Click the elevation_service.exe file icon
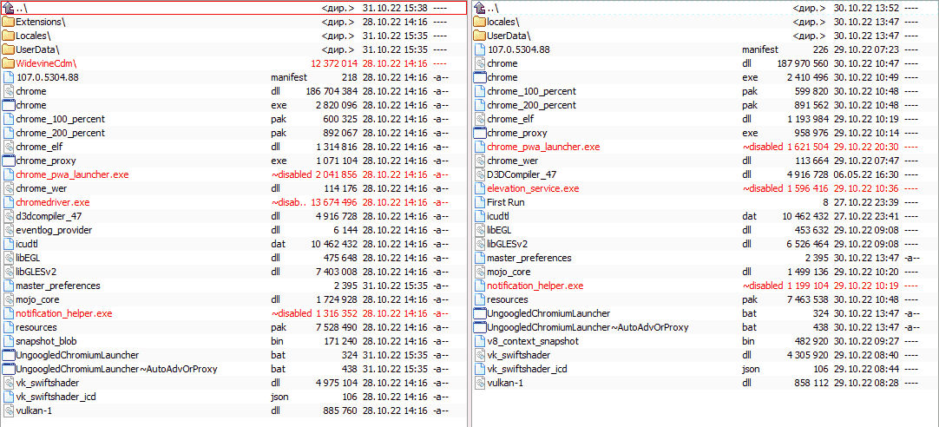939x427 pixels. (479, 188)
